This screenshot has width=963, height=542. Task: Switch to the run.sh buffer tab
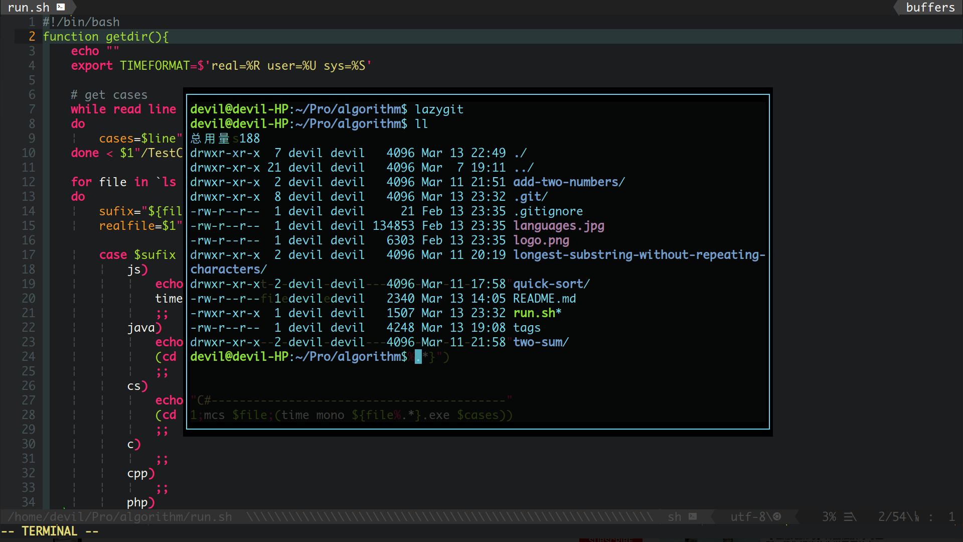(29, 7)
